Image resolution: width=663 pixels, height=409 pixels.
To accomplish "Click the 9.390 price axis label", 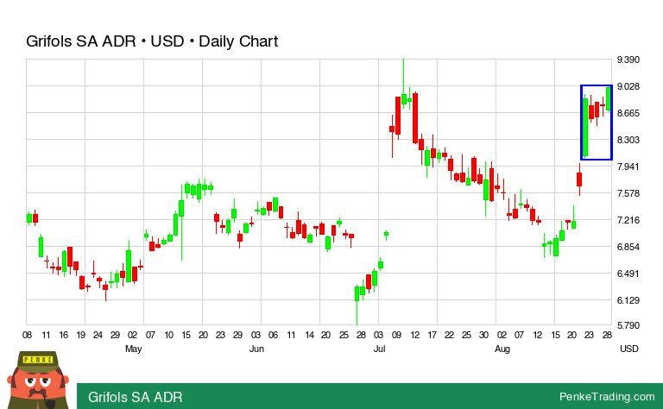I will point(628,60).
